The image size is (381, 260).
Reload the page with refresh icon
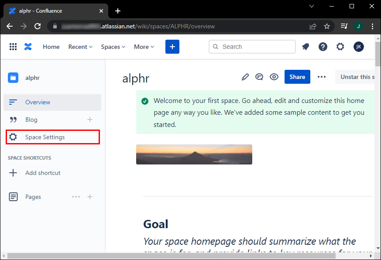pyautogui.click(x=38, y=26)
